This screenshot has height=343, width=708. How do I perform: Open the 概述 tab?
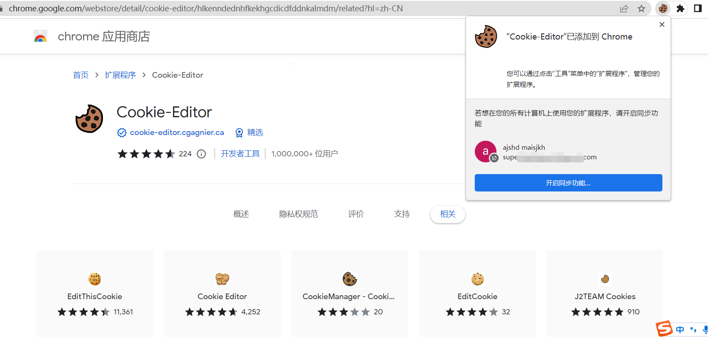(241, 214)
